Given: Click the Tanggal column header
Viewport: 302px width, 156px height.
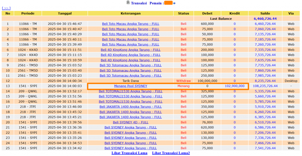Looking at the screenshot, I should click(x=65, y=14).
